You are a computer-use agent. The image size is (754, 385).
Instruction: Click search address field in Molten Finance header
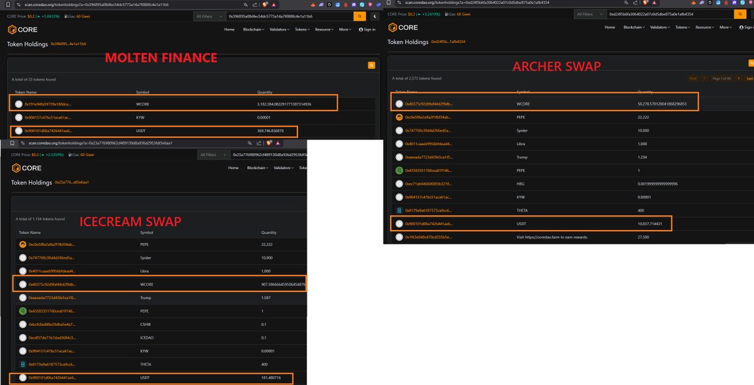click(290, 16)
